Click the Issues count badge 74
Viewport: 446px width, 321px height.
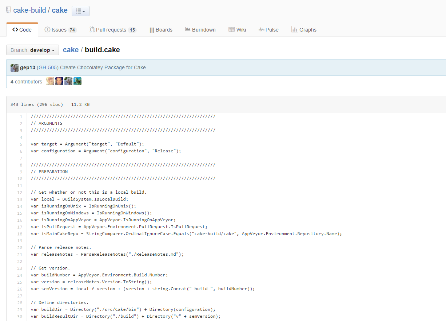pyautogui.click(x=72, y=30)
